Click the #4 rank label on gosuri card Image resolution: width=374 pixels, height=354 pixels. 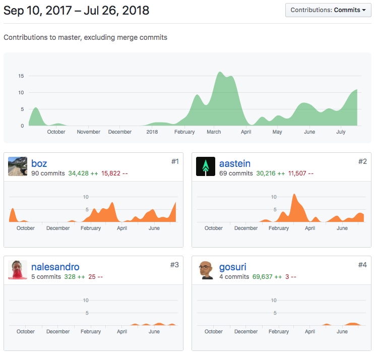tap(362, 265)
